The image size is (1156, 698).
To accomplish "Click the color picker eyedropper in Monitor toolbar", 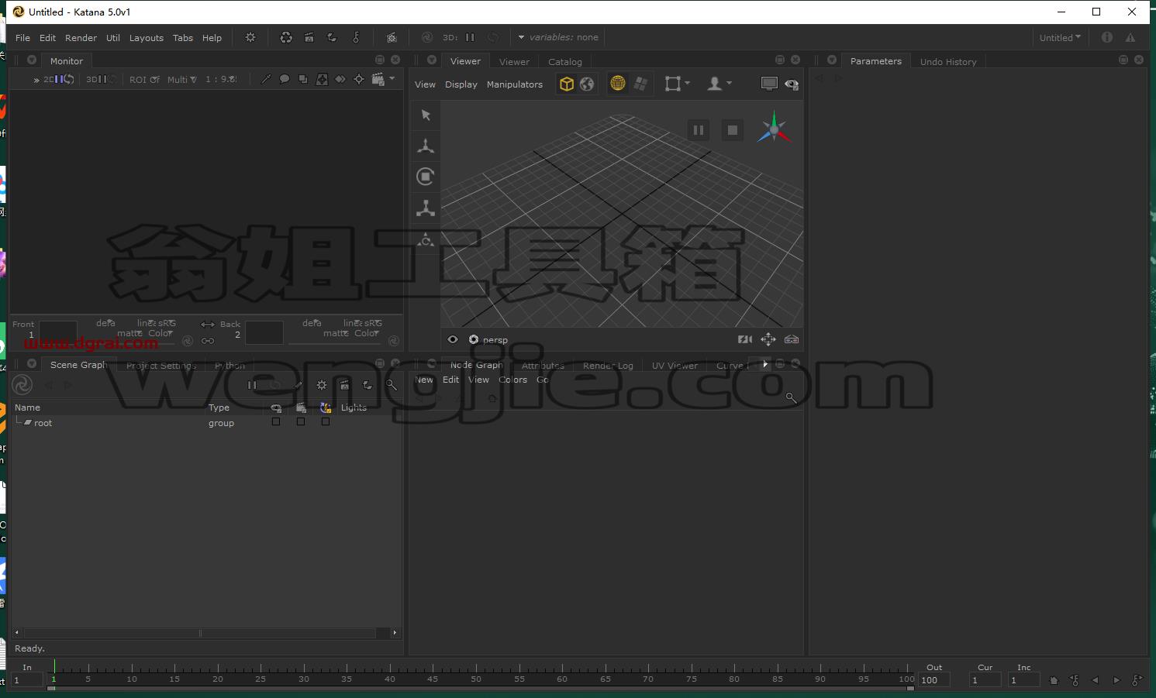I will (266, 79).
